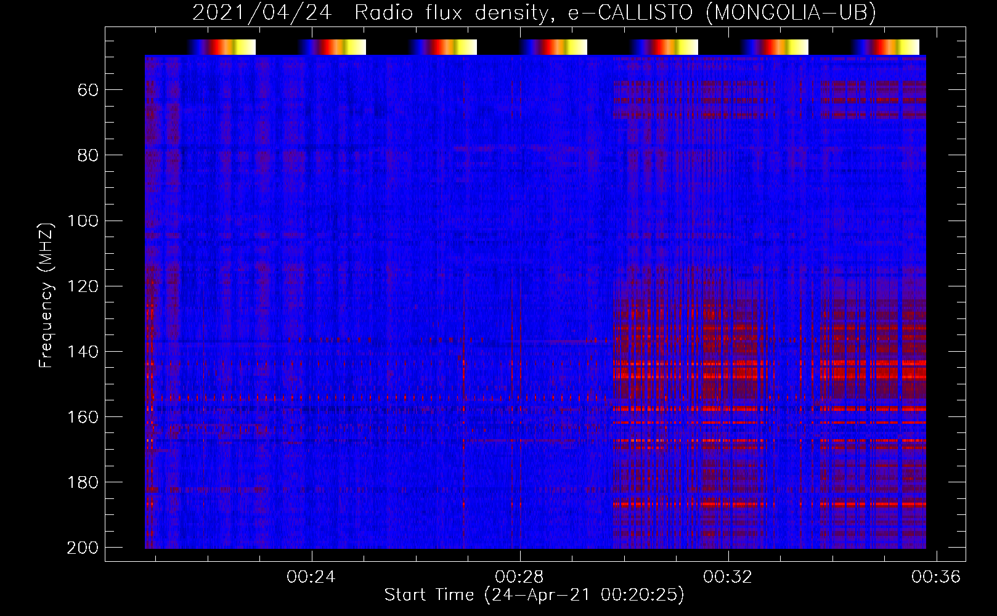This screenshot has width=997, height=616.
Task: Click the 180 MHz frequency tick label
Action: pyautogui.click(x=83, y=482)
